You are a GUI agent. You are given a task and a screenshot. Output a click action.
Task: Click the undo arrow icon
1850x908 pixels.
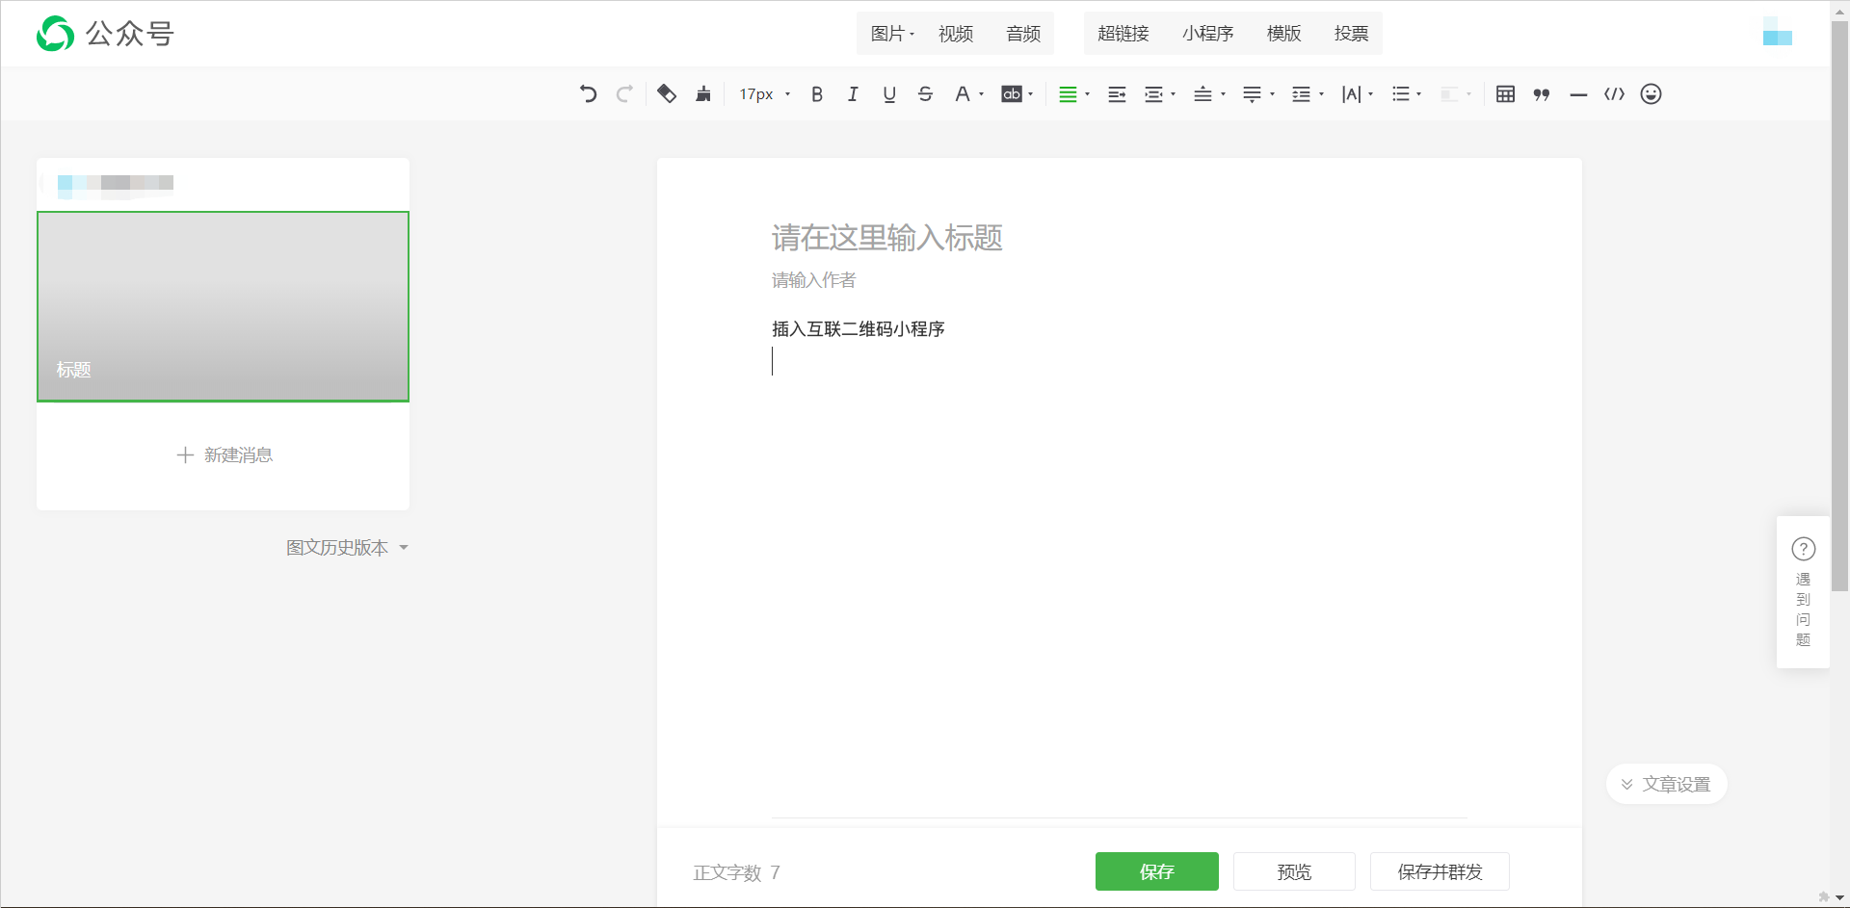tap(588, 94)
